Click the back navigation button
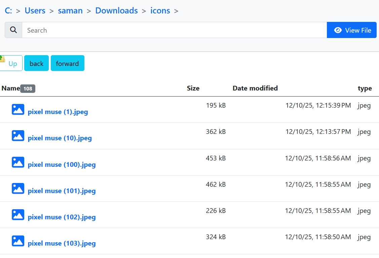The width and height of the screenshot is (379, 258). (36, 63)
